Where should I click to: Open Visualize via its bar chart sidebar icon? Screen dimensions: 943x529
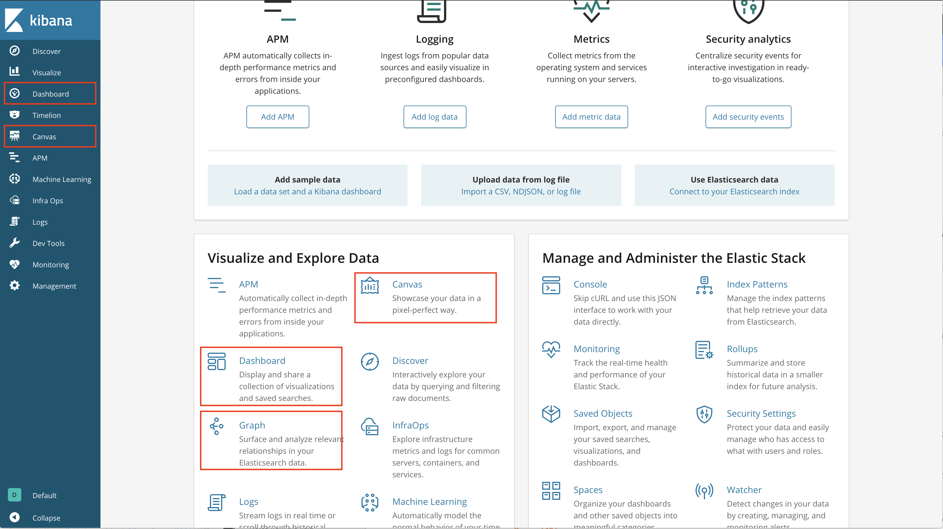point(15,72)
